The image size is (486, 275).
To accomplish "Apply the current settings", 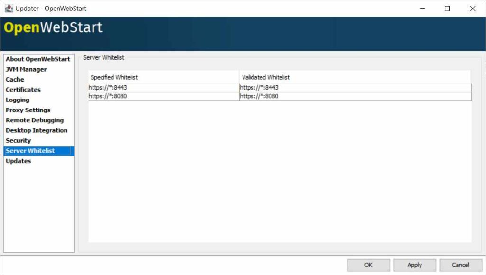I will (x=415, y=265).
